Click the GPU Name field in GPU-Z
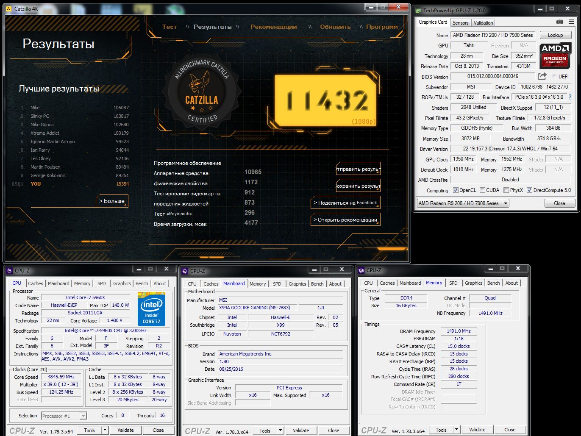Viewport: 581px width, 436px height. 493,35
